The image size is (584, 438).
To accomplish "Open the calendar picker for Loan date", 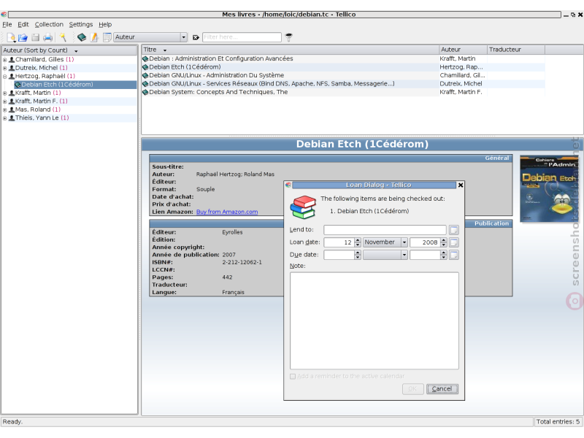I will tap(453, 242).
